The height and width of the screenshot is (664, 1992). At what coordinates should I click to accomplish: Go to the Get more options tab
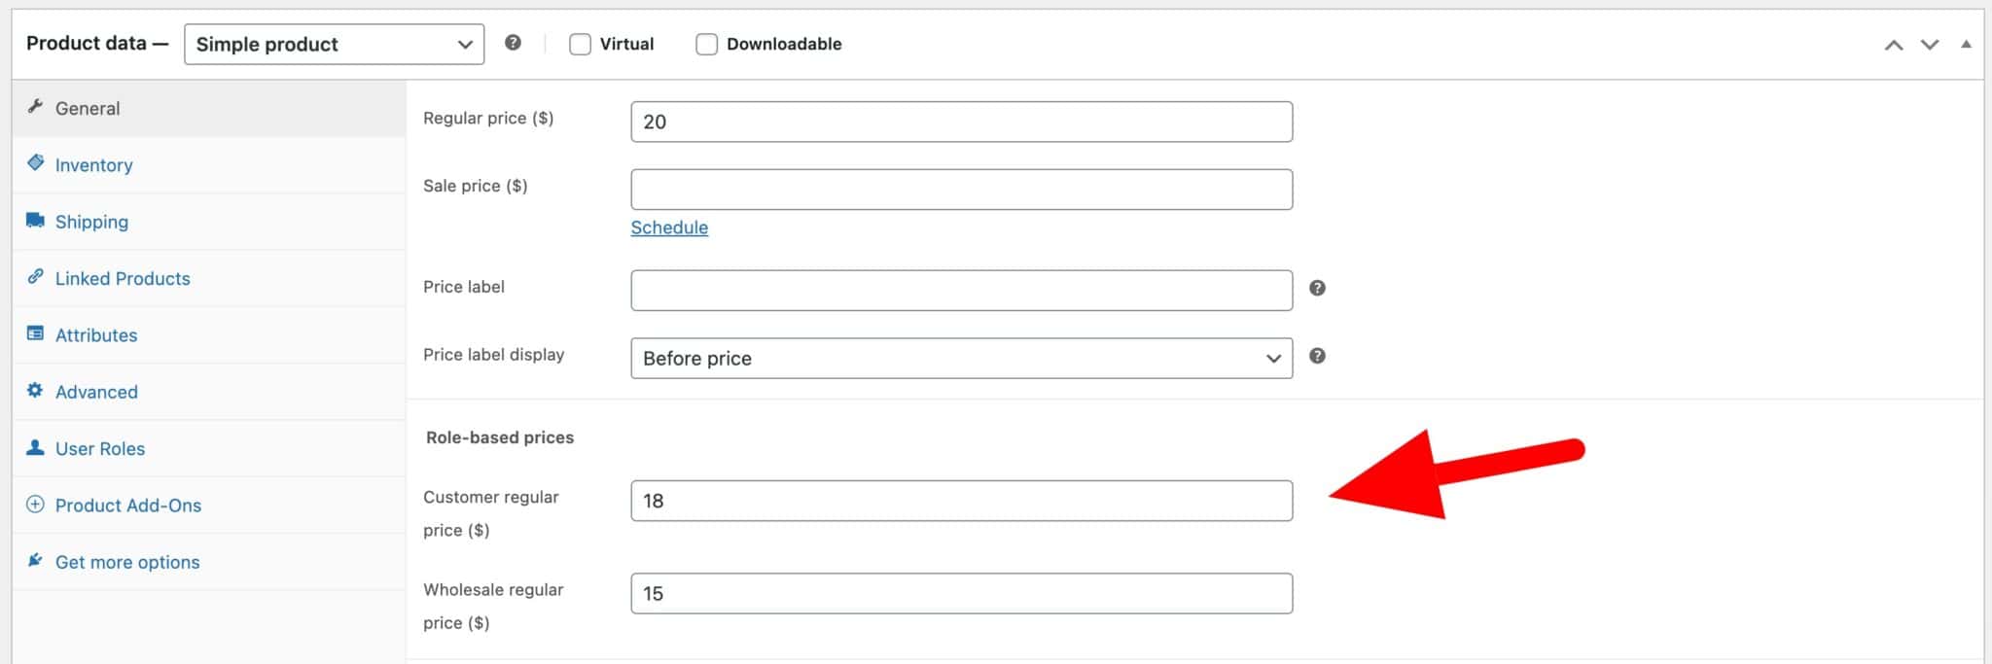pyautogui.click(x=126, y=561)
